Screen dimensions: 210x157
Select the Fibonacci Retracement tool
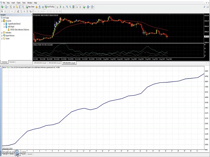pos(21,11)
